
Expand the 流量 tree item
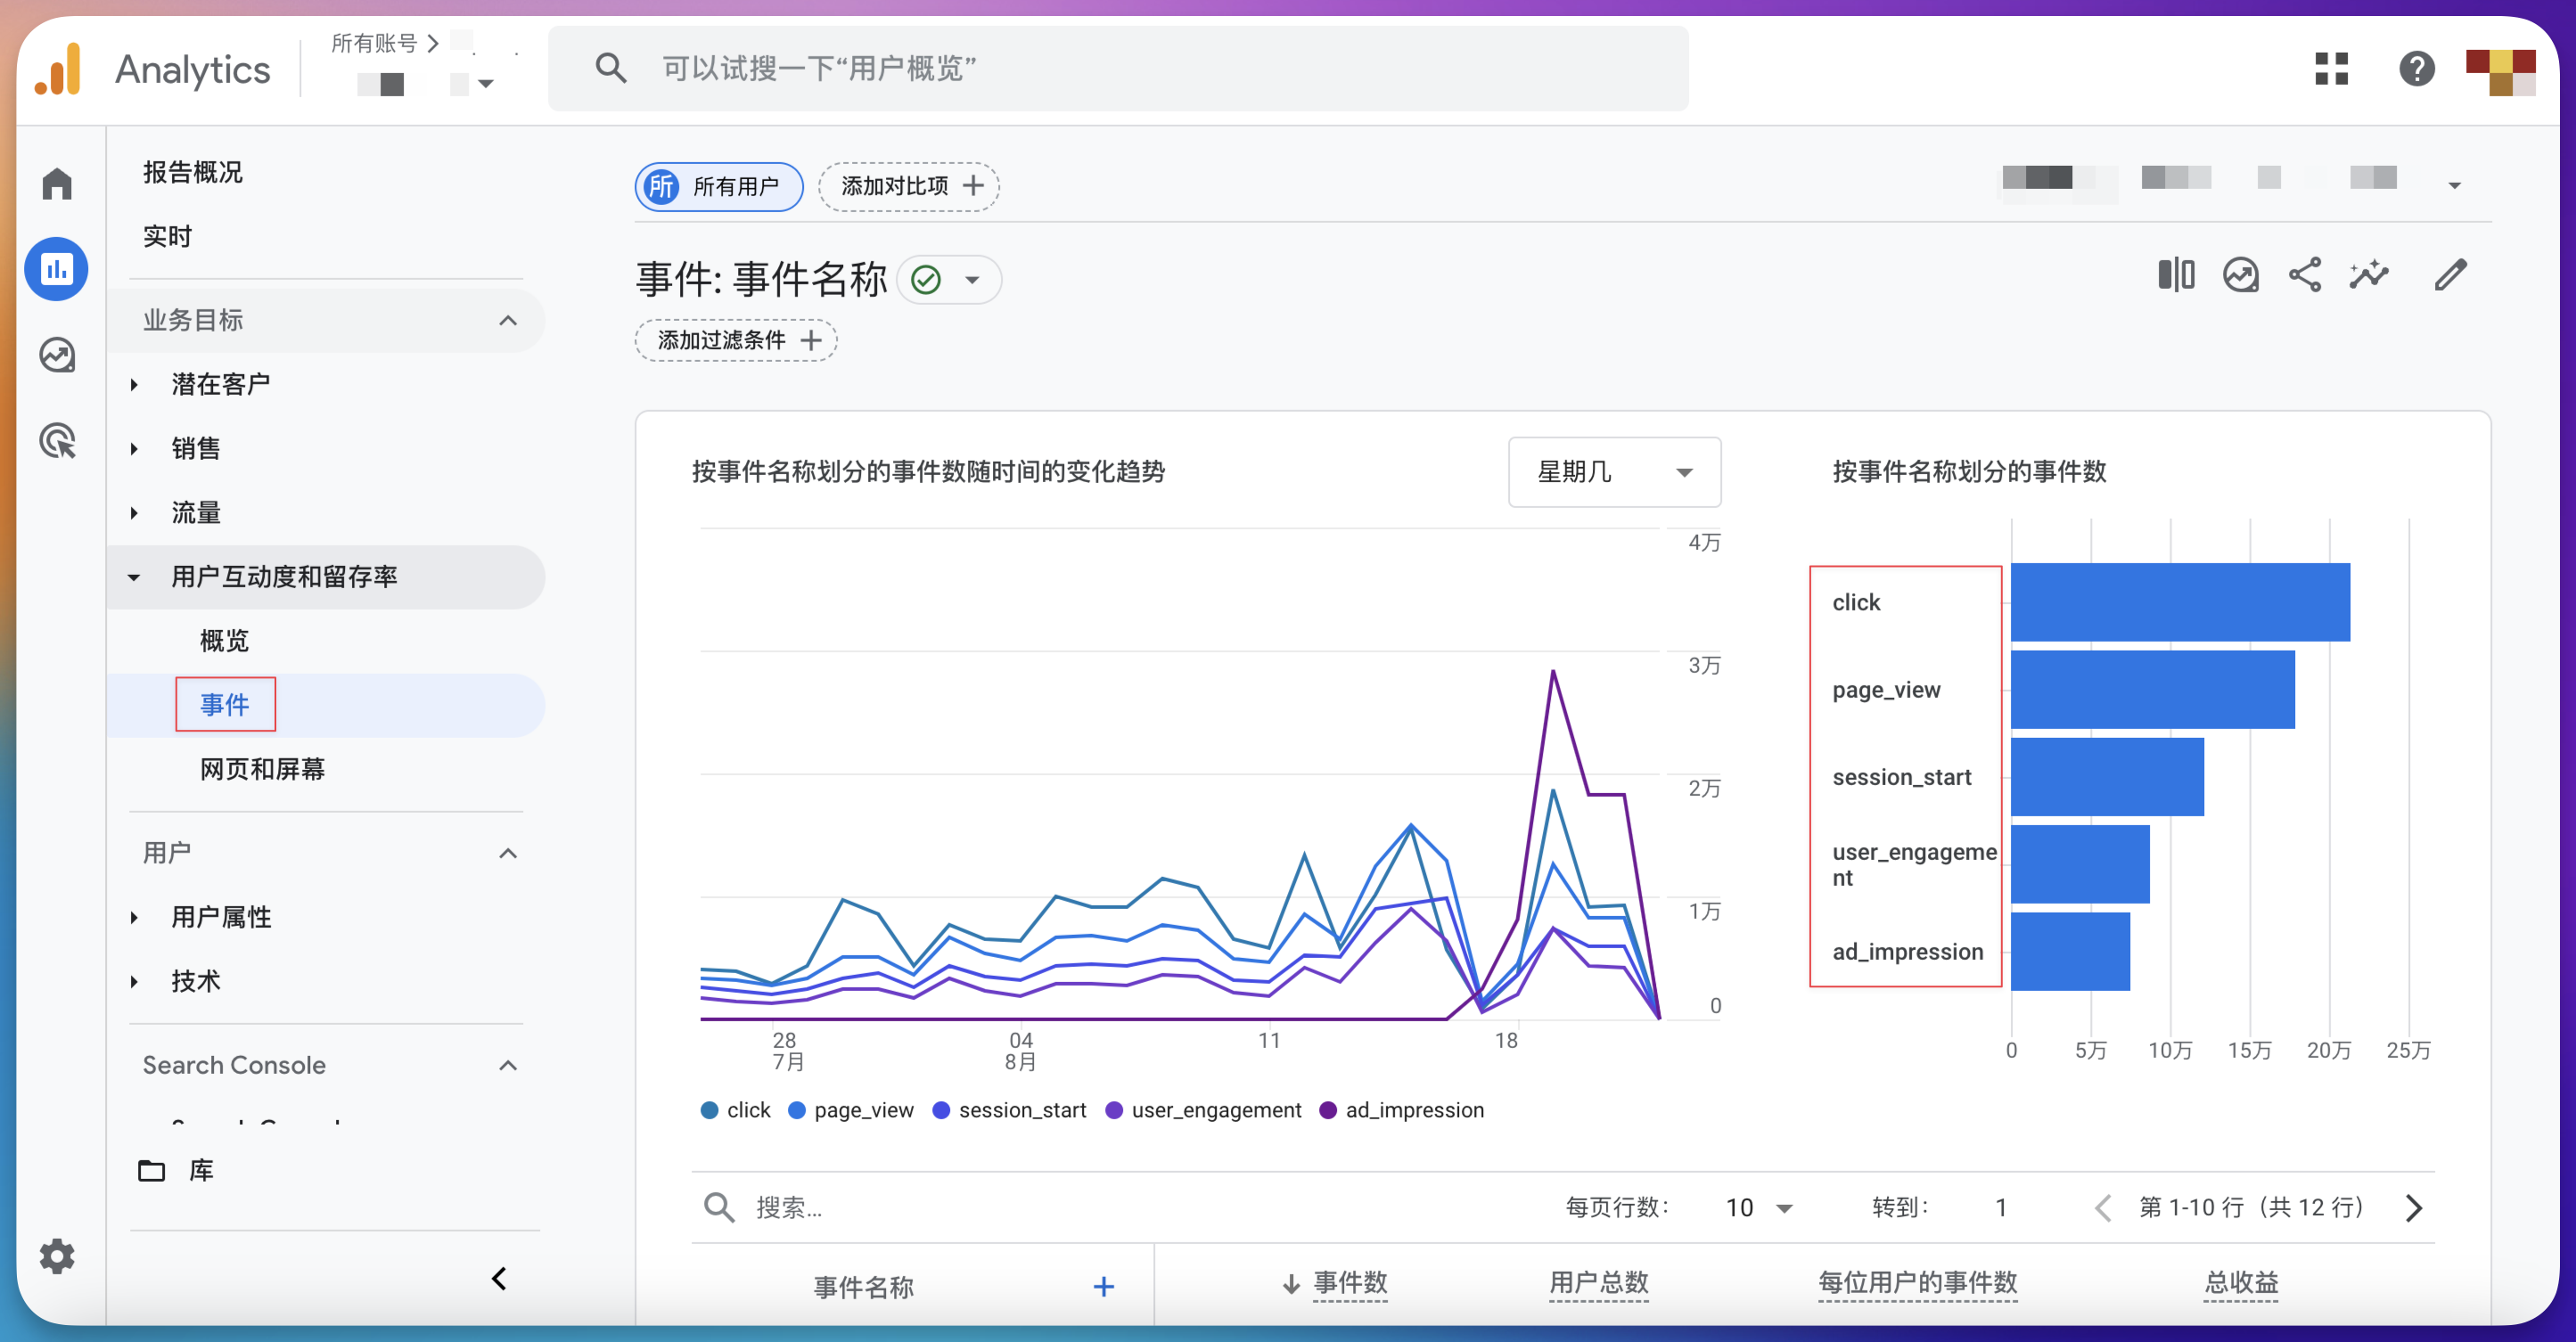[134, 513]
